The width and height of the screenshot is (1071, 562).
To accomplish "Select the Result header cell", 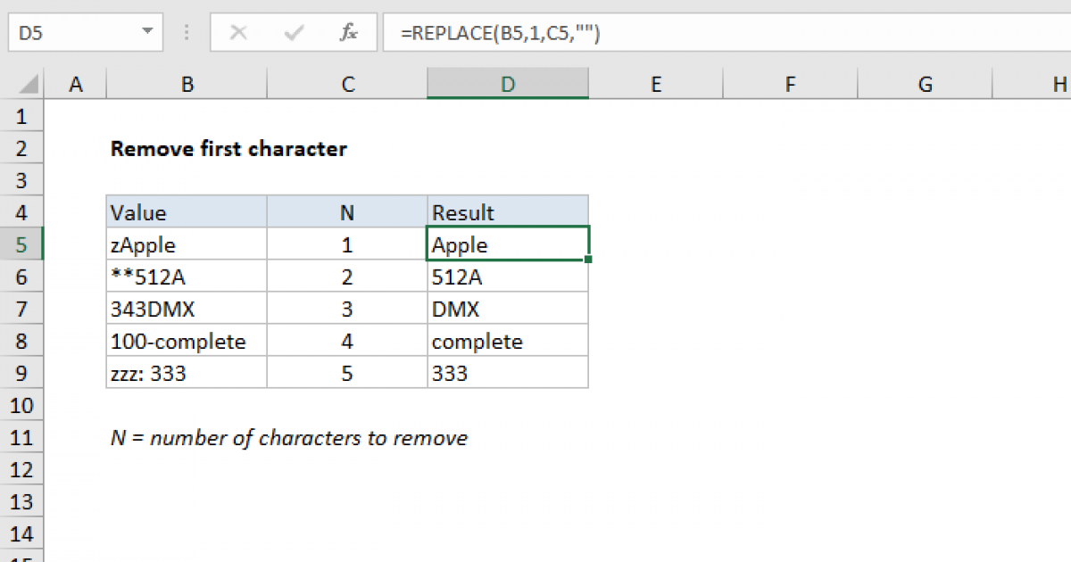I will [x=507, y=212].
